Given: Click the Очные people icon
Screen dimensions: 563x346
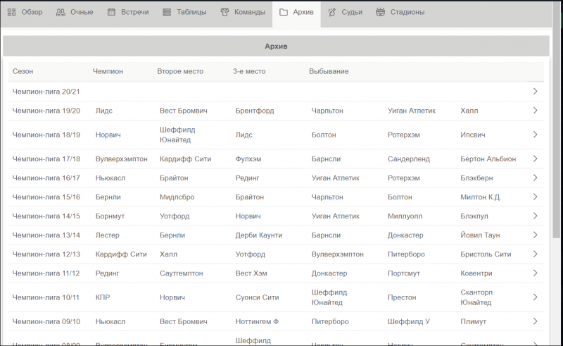Looking at the screenshot, I should tap(61, 12).
